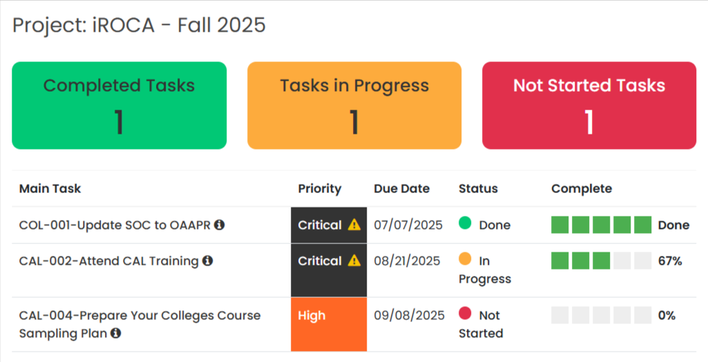The image size is (708, 362).
Task: Sort by Due Date column header
Action: [x=402, y=188]
